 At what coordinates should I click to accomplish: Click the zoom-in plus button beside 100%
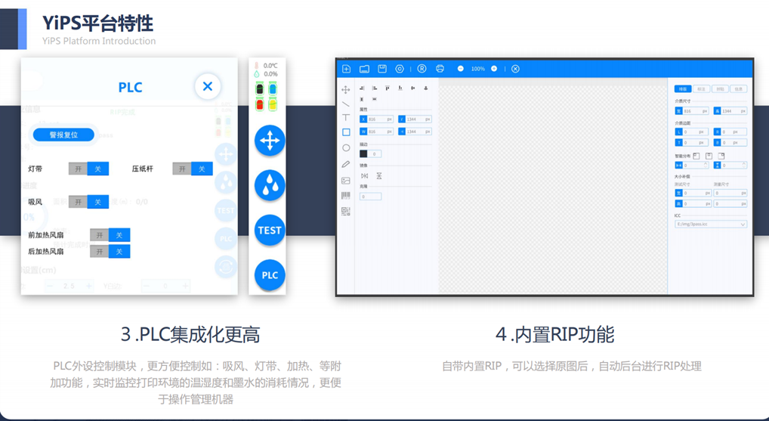(494, 69)
